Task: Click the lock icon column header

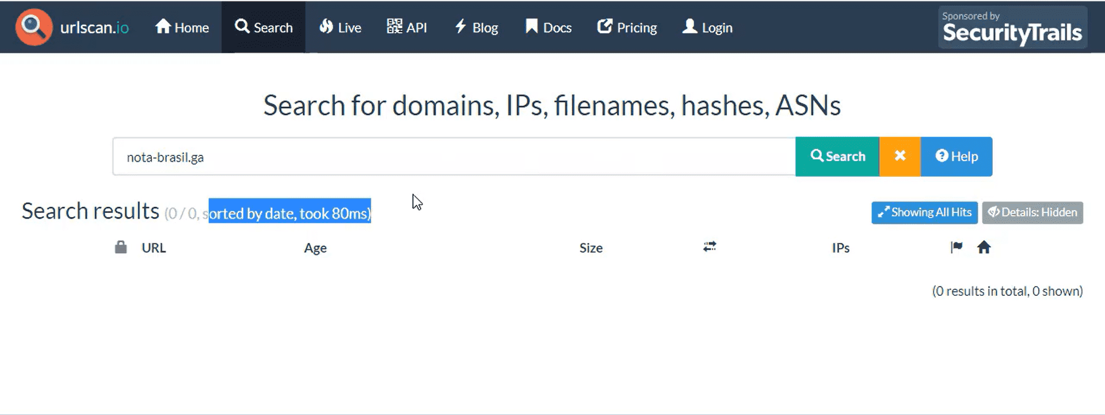Action: 121,248
